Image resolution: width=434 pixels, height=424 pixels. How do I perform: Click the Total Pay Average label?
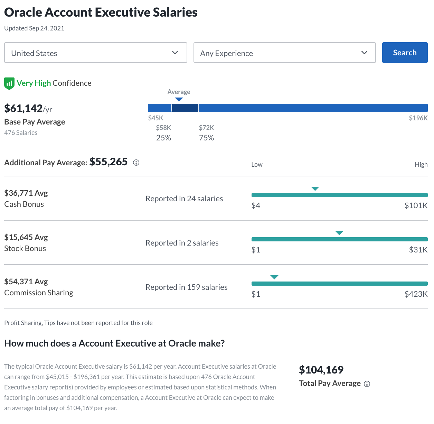330,383
